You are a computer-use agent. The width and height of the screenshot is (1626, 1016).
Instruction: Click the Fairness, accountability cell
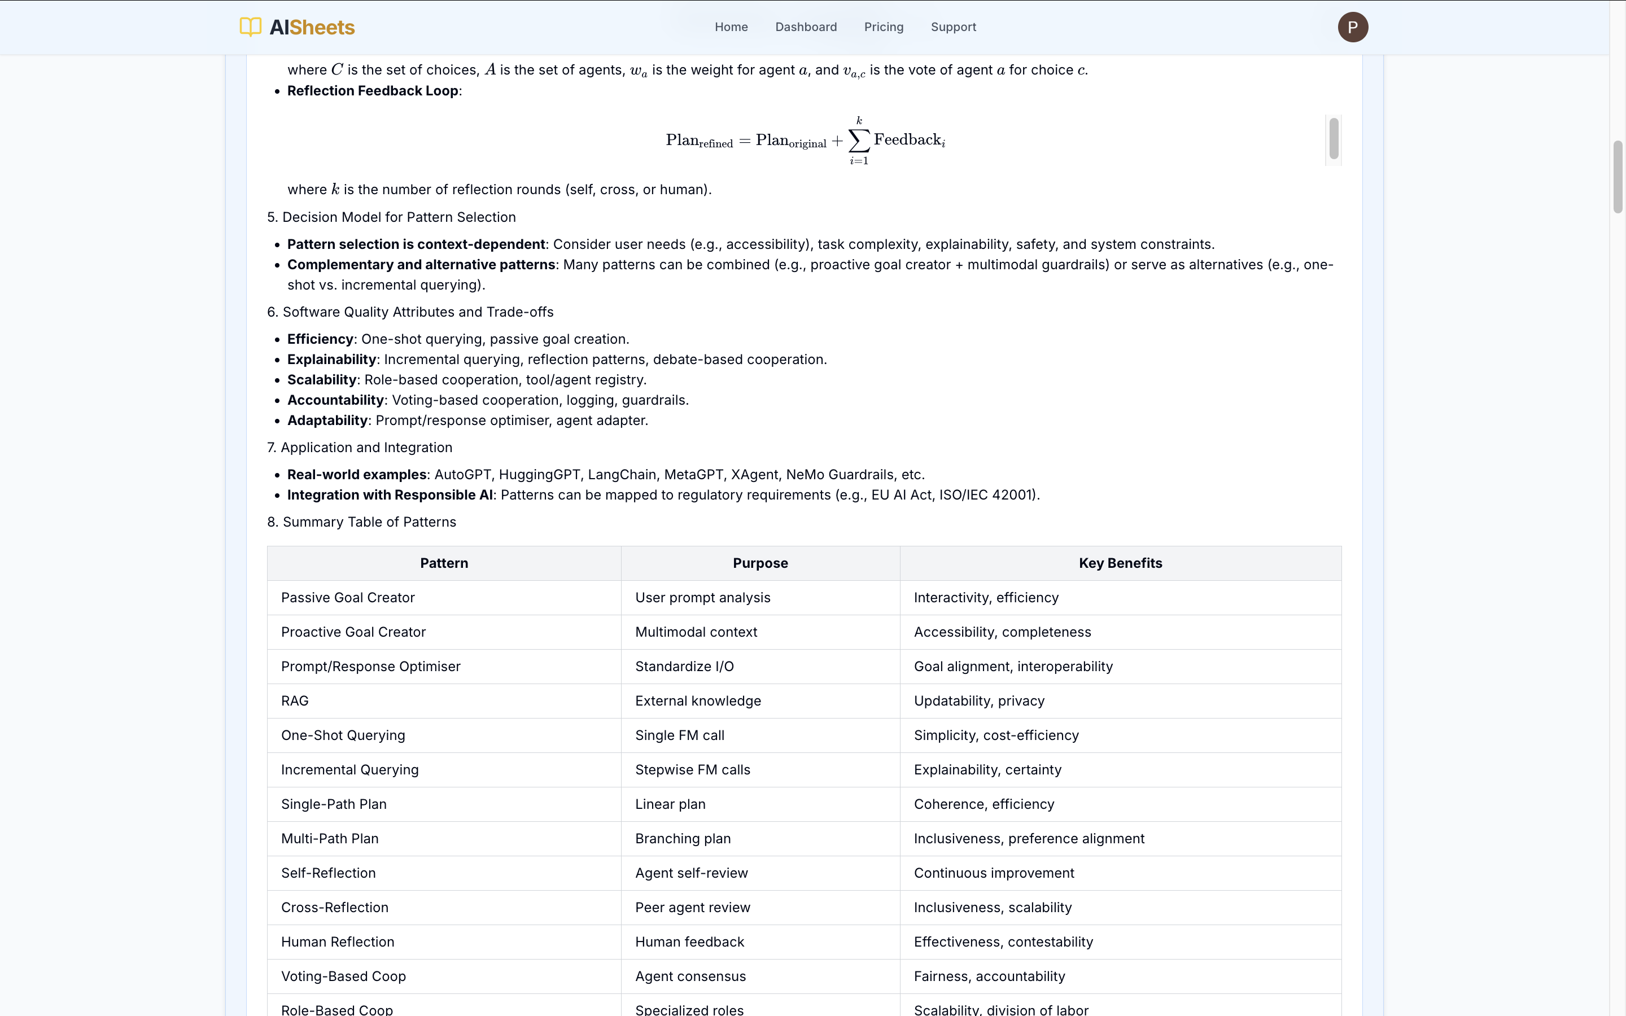pos(1121,976)
